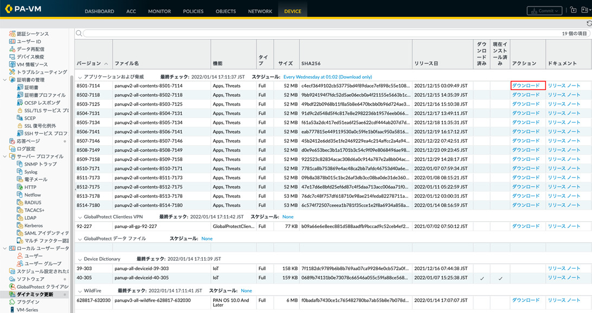
Task: Switch to the ACC tab
Action: click(131, 11)
